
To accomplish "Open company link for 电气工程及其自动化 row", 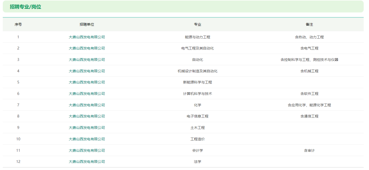I will [87, 48].
